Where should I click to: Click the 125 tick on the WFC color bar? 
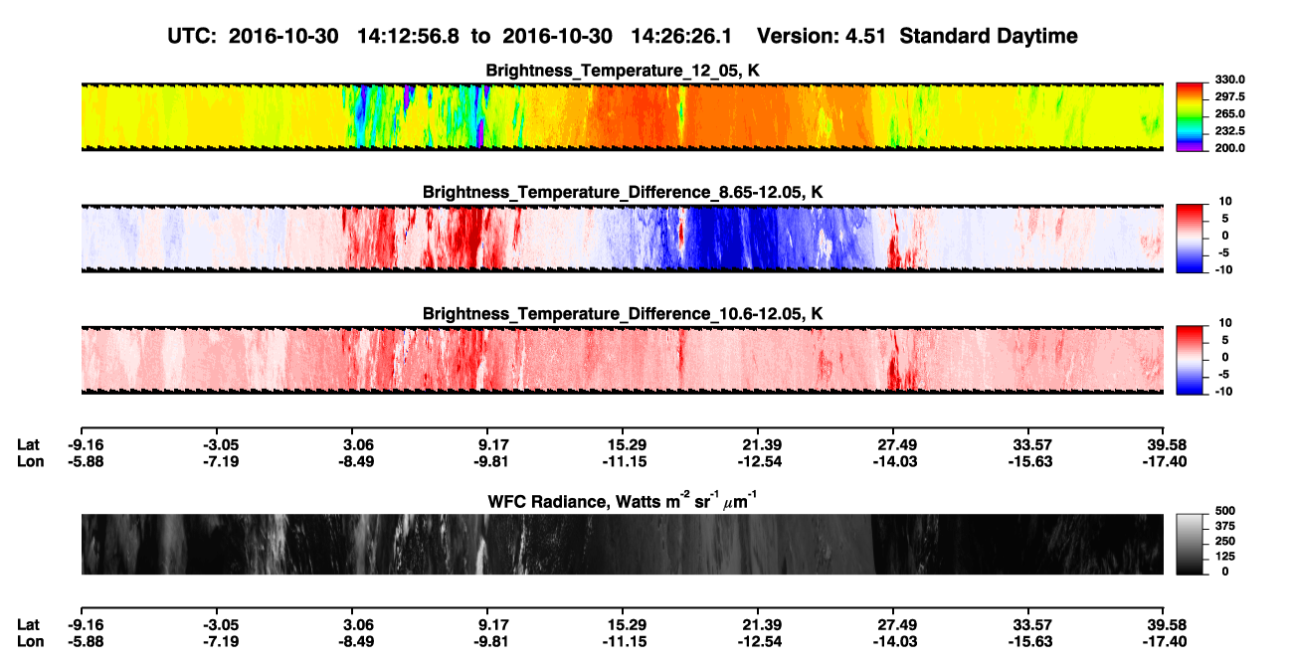point(1224,556)
